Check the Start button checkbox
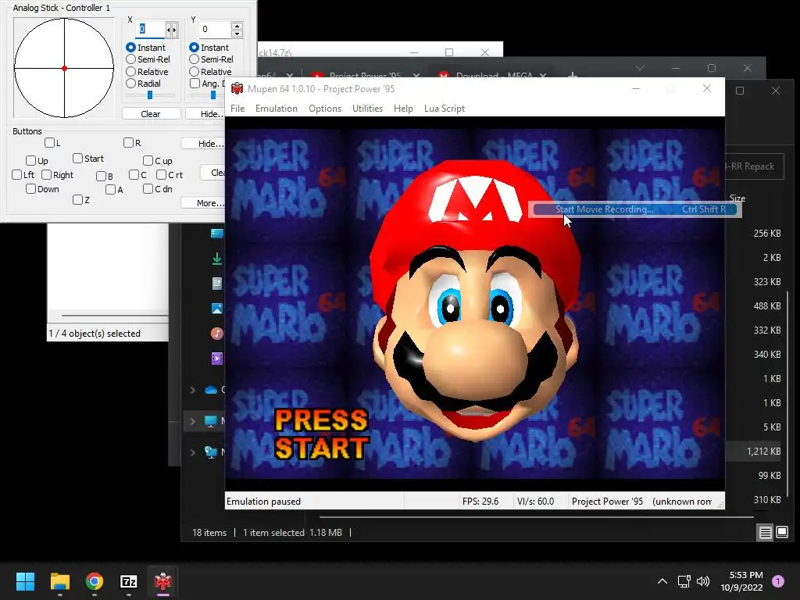800x600 pixels. click(77, 158)
